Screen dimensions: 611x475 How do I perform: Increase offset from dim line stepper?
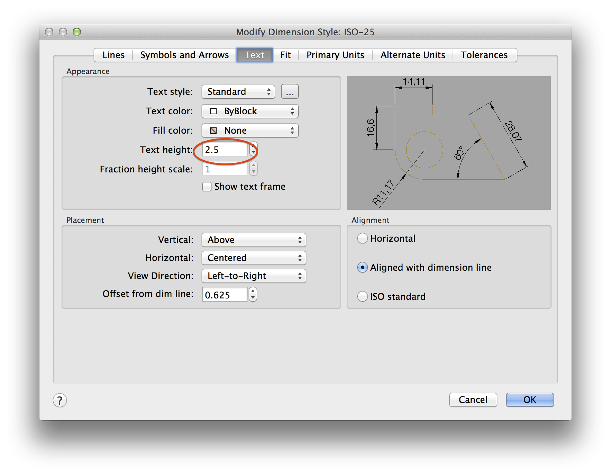click(x=253, y=291)
